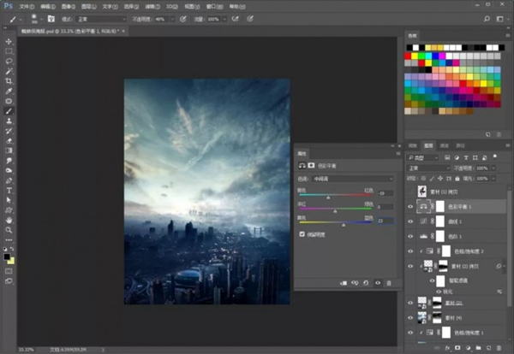Select the Move tool
Screen dimensions: 514x354
coord(9,41)
